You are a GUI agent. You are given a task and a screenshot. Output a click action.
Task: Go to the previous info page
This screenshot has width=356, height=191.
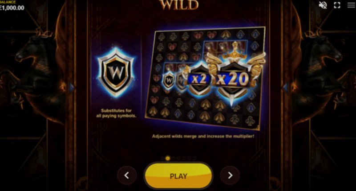pos(127,175)
